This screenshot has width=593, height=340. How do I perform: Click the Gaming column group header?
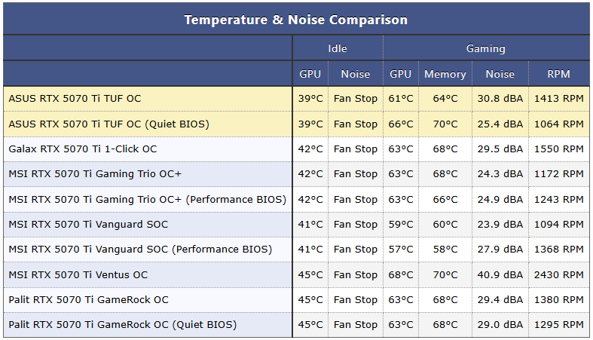coord(486,48)
